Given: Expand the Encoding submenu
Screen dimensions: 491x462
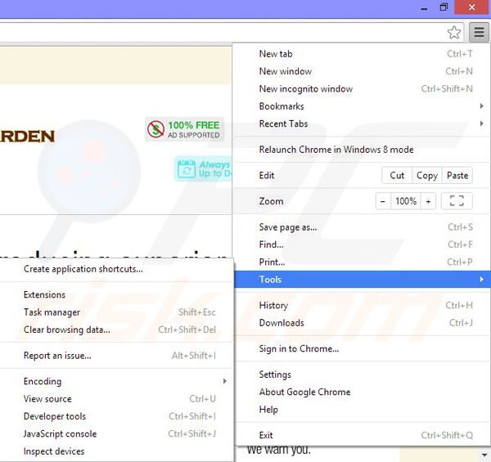Looking at the screenshot, I should pos(116,381).
